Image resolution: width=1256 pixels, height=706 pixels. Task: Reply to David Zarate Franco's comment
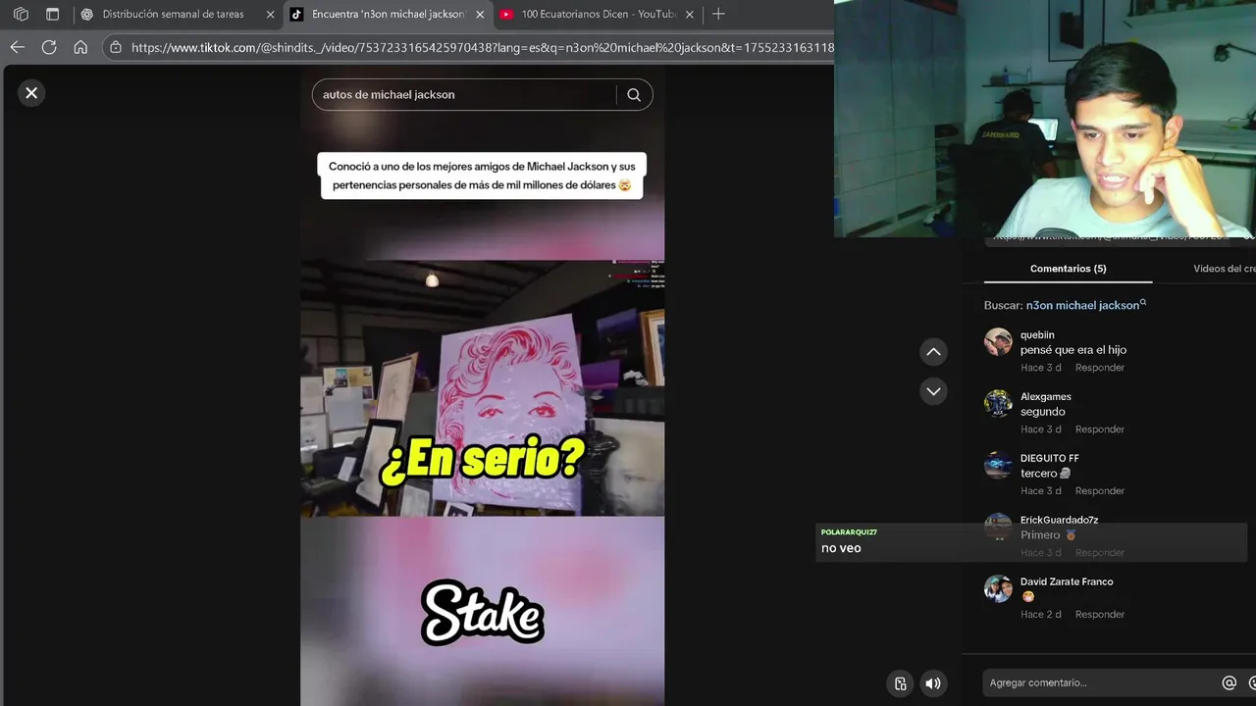tap(1099, 615)
